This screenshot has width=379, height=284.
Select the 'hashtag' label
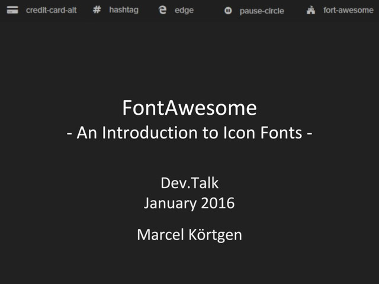(x=124, y=10)
